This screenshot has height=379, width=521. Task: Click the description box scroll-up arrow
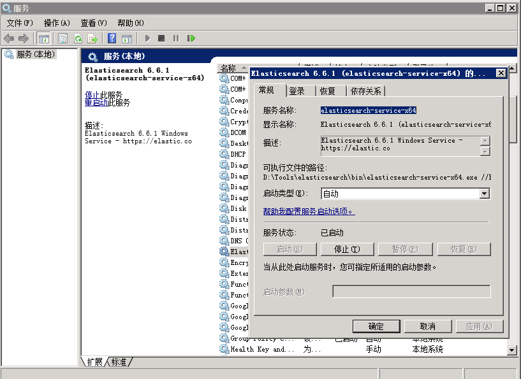click(x=485, y=141)
